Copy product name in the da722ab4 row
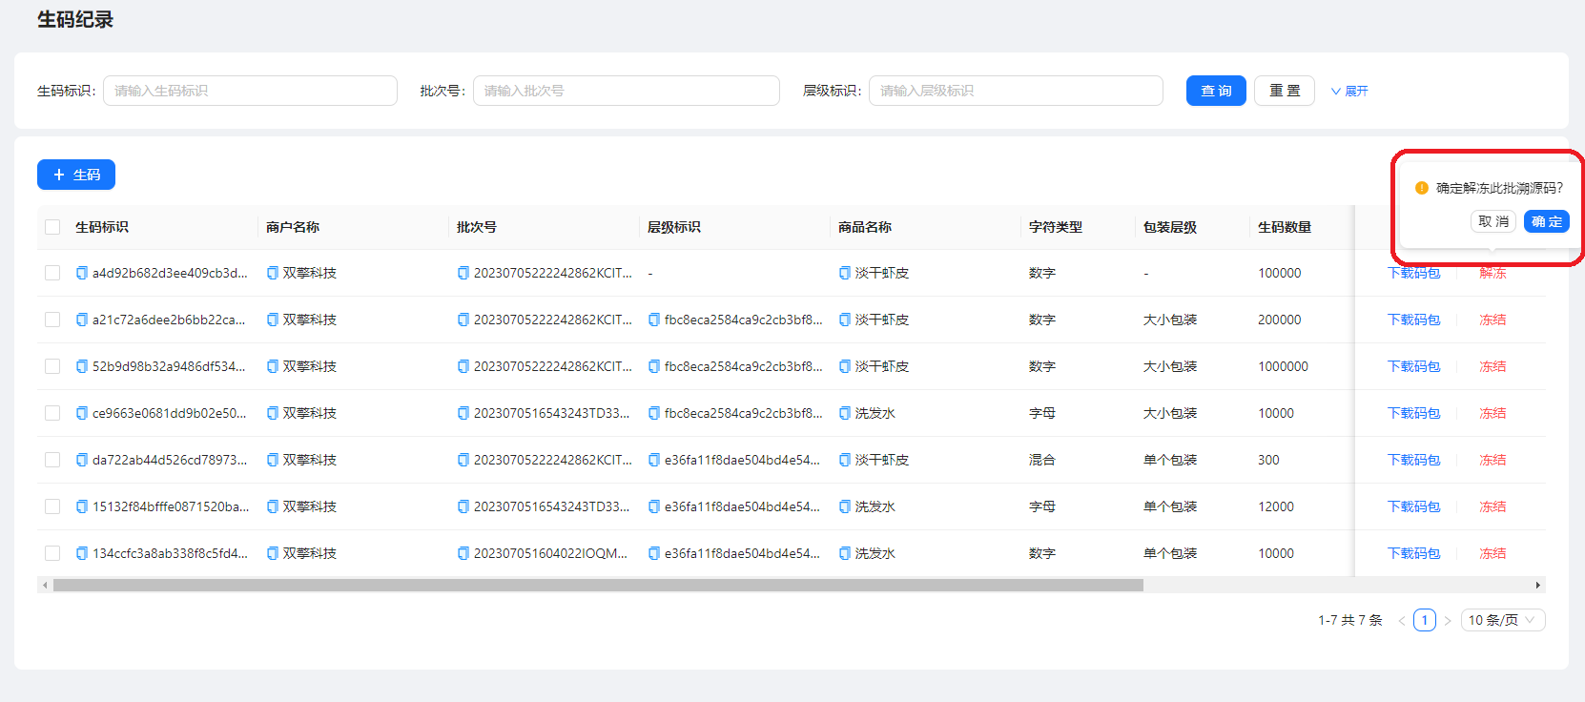The width and height of the screenshot is (1585, 702). click(845, 460)
